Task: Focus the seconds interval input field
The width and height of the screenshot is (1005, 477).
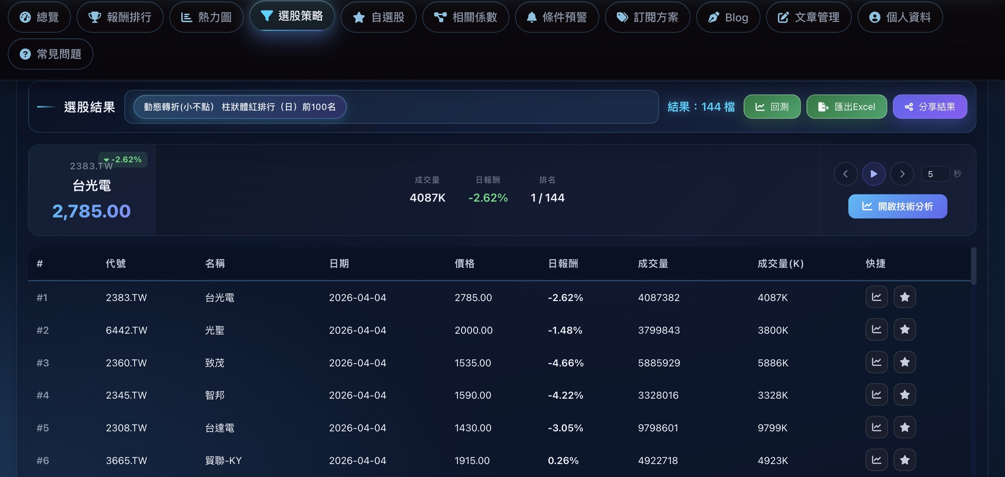Action: [935, 174]
